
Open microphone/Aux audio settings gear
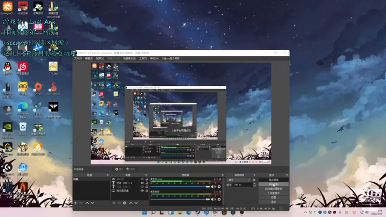click(219, 187)
